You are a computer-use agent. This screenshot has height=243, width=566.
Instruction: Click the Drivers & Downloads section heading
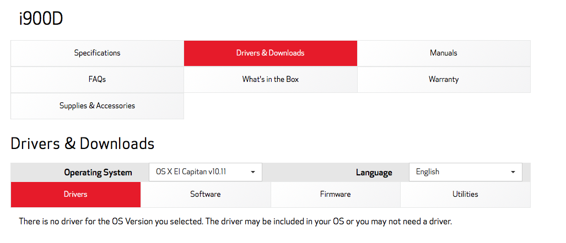click(x=82, y=143)
